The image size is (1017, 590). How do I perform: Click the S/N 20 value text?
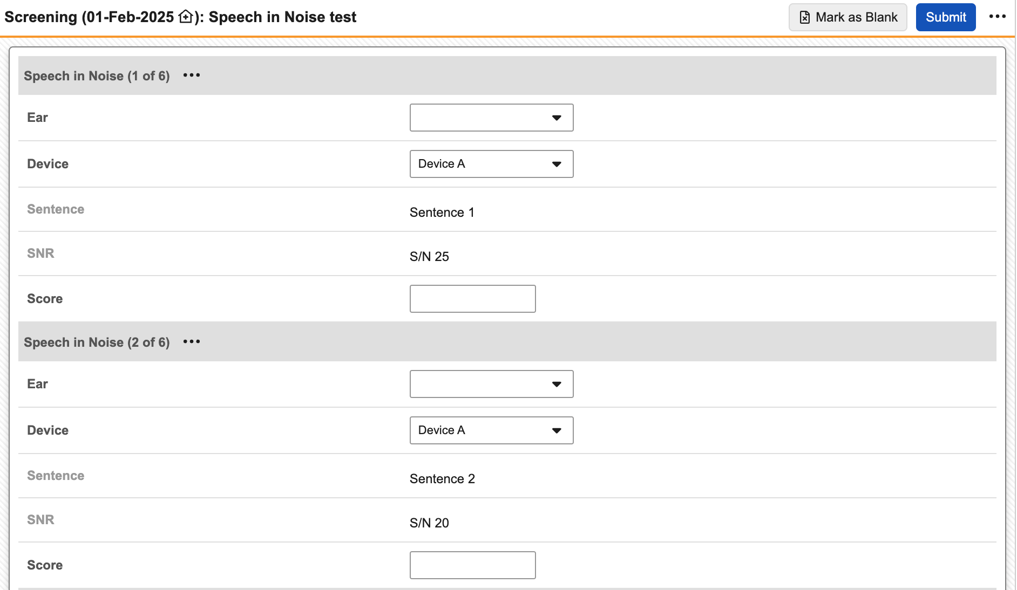coord(429,523)
